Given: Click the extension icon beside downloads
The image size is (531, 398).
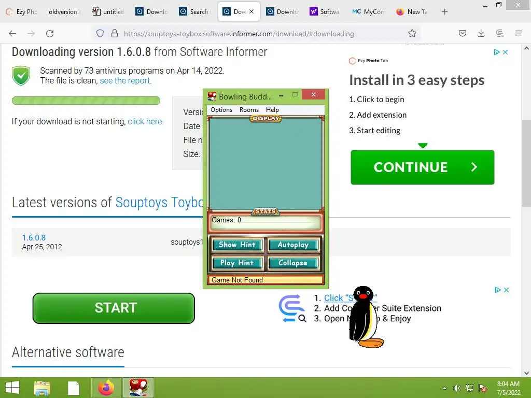Looking at the screenshot, I should (499, 34).
